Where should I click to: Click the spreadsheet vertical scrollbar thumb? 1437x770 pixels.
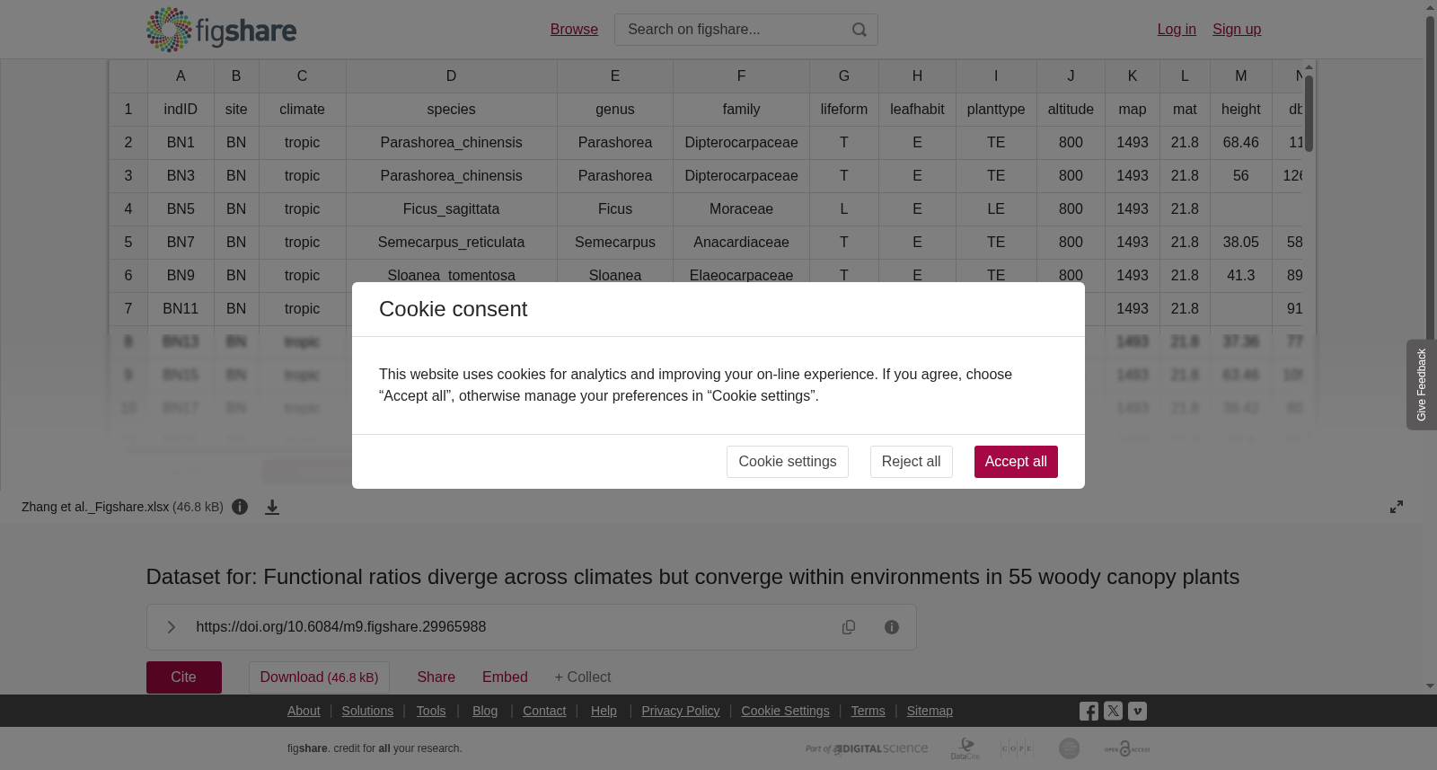tap(1309, 112)
